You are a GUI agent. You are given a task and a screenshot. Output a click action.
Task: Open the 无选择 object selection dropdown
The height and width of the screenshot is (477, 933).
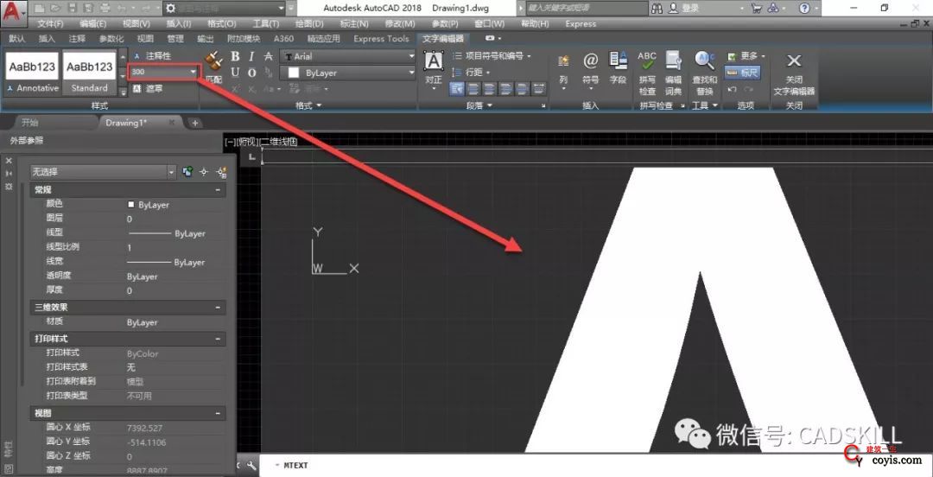coord(103,171)
